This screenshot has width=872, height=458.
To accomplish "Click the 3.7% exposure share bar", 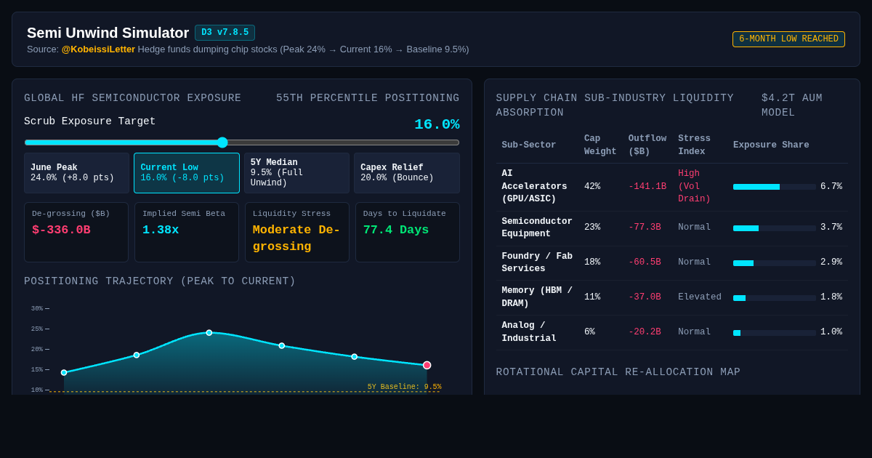I will tap(775, 228).
